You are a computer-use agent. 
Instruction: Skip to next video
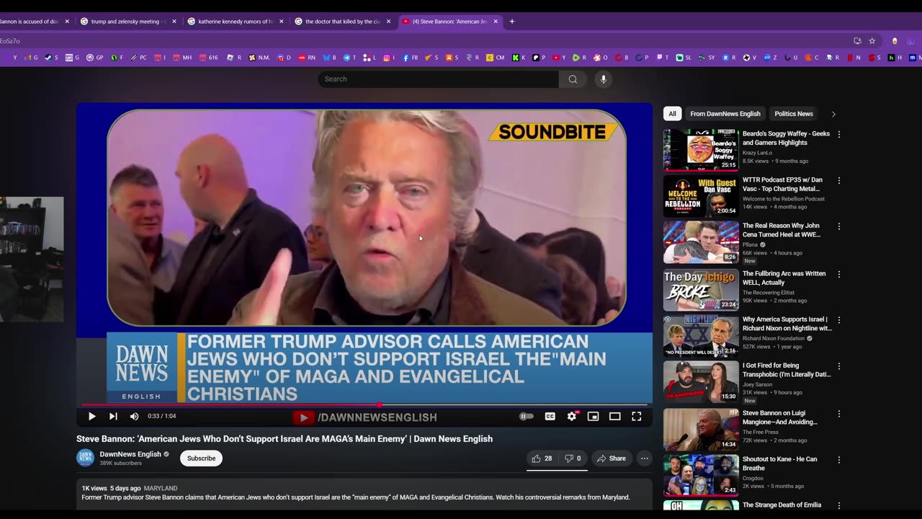pyautogui.click(x=113, y=416)
